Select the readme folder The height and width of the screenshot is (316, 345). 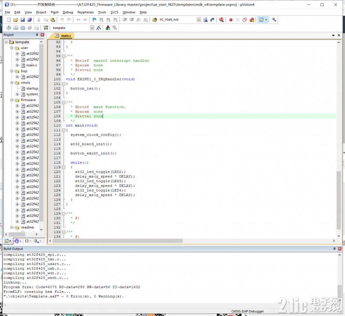(x=27, y=227)
